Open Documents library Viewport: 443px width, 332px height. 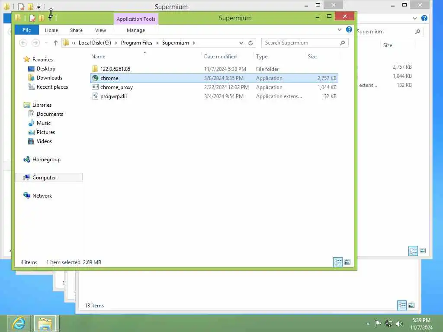[x=50, y=114]
